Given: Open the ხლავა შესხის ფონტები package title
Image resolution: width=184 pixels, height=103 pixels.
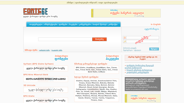Looking at the screenshot, I should coord(86,77).
